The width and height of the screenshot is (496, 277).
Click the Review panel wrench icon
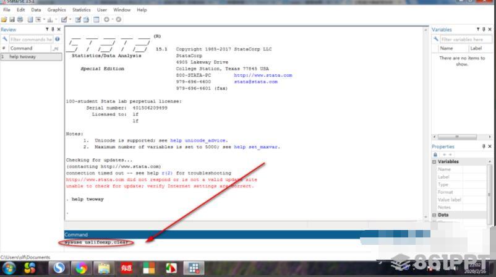5,39
